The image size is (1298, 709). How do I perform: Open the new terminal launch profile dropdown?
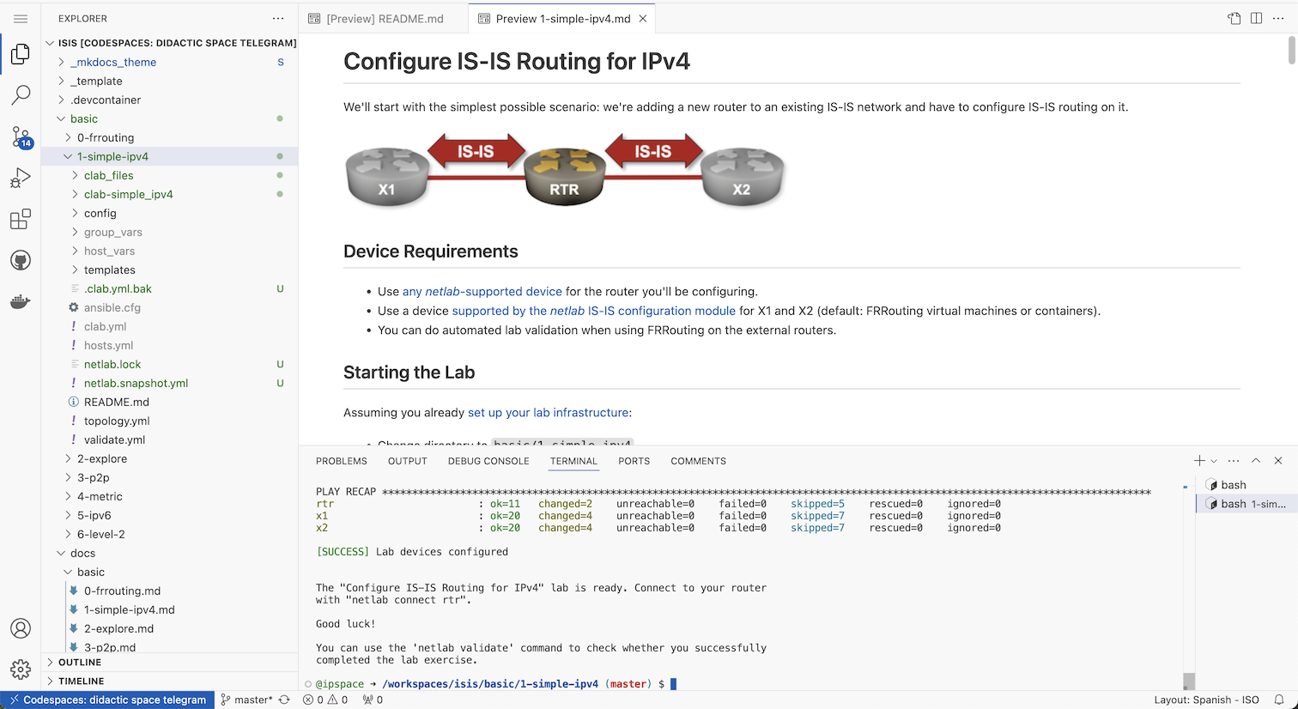pos(1214,461)
